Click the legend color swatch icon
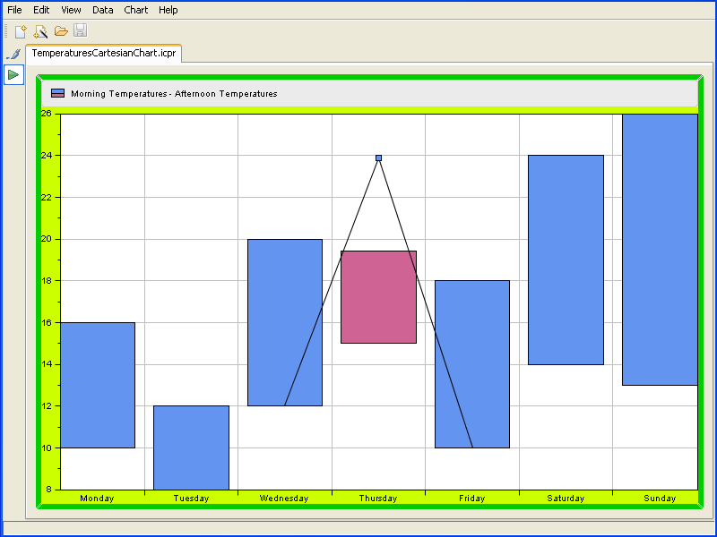 tap(58, 93)
